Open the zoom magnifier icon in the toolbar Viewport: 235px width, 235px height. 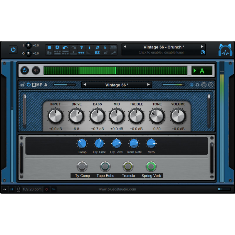pyautogui.click(x=97, y=47)
